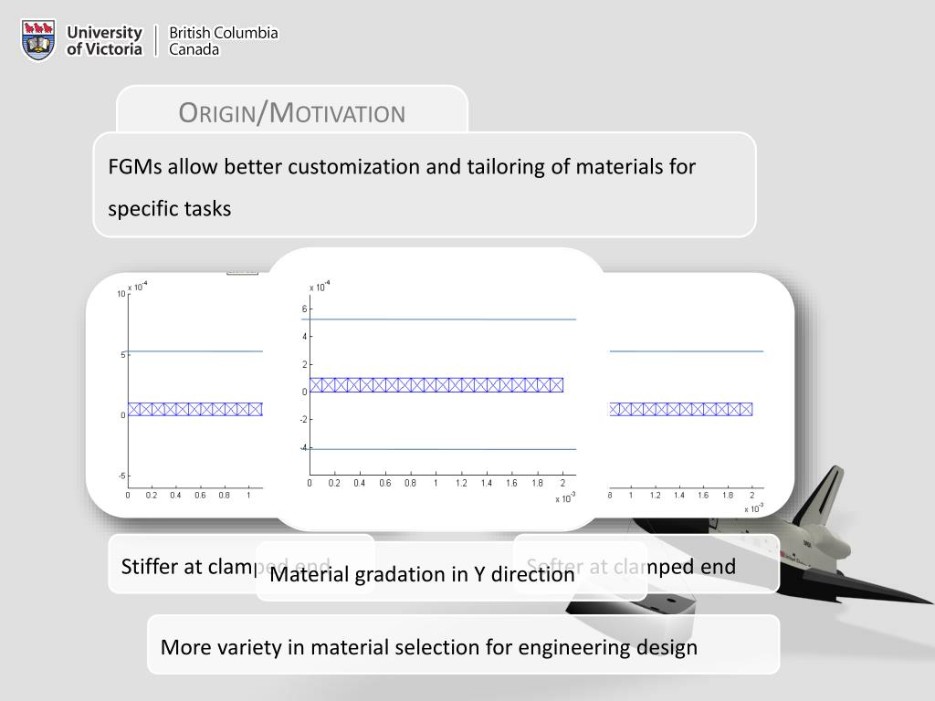Click the lower horizontal line in center plot
This screenshot has width=935, height=701.
(x=439, y=449)
